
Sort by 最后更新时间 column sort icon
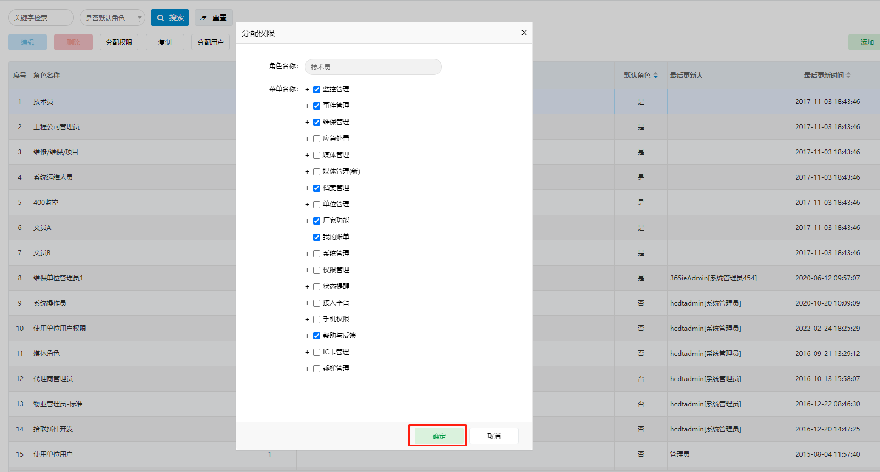(x=848, y=76)
